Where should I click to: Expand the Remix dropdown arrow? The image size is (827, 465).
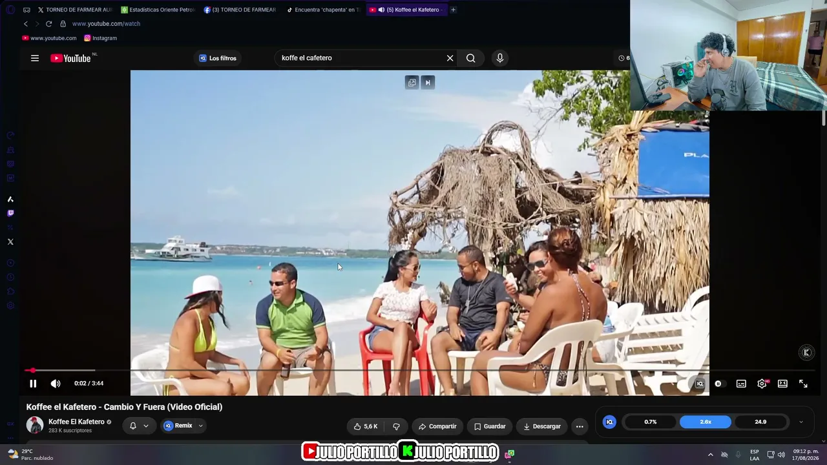pos(201,426)
